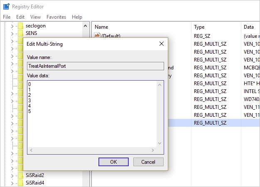Select the REG_SZ type cell

pos(202,36)
